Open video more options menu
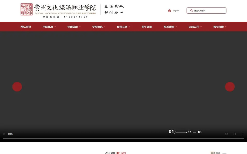Viewport: 247px width, 154px height. coord(243,134)
